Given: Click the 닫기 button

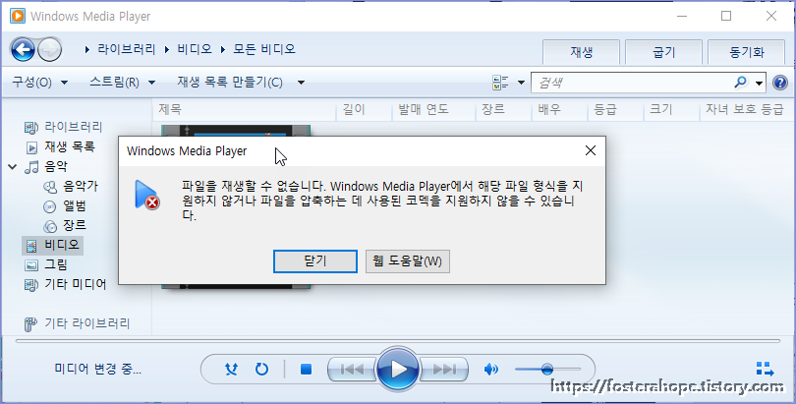Looking at the screenshot, I should tap(315, 261).
